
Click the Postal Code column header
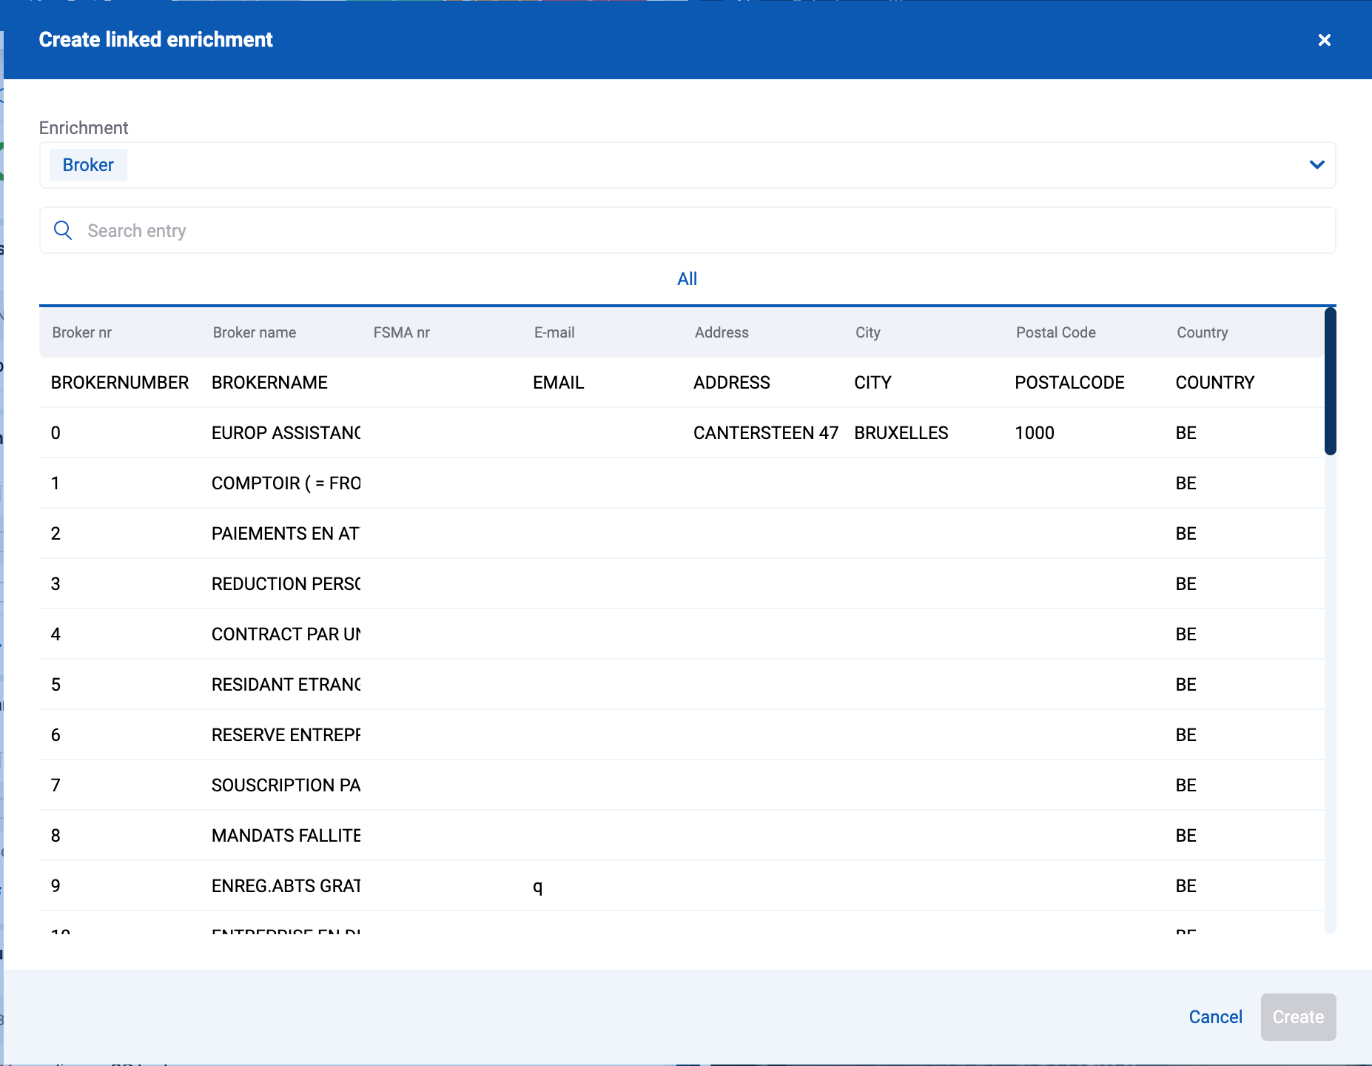[1056, 332]
